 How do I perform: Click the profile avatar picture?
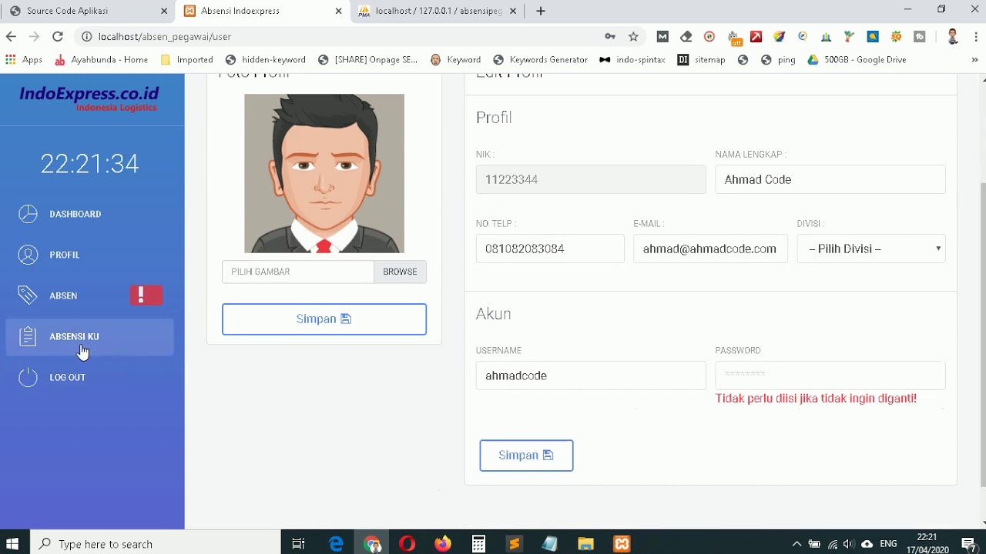click(324, 173)
